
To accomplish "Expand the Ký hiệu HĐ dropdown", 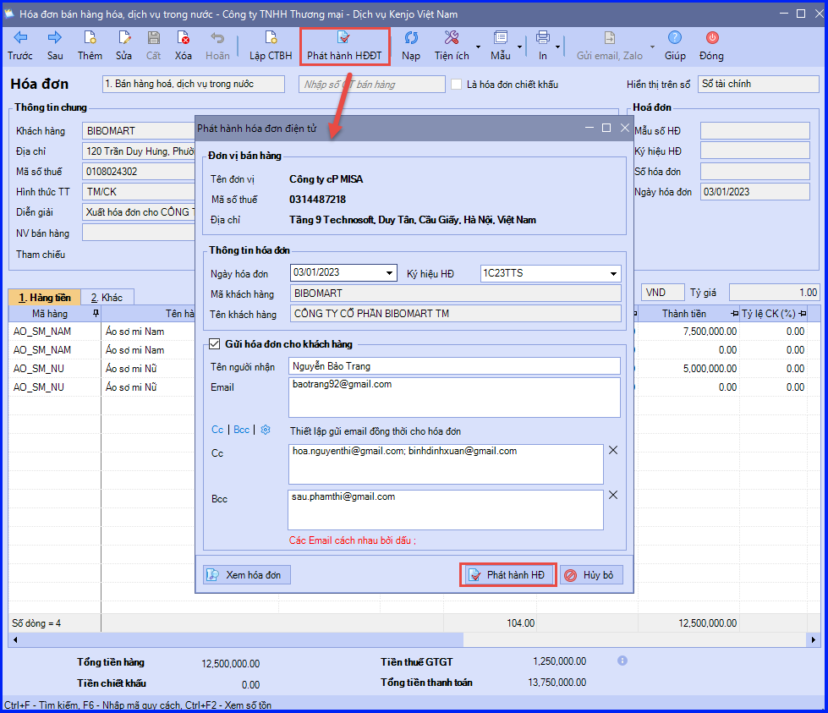I will [614, 273].
